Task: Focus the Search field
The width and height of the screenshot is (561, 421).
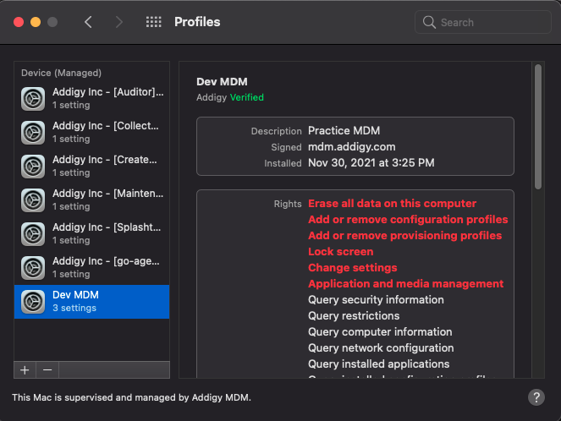Action: (482, 22)
